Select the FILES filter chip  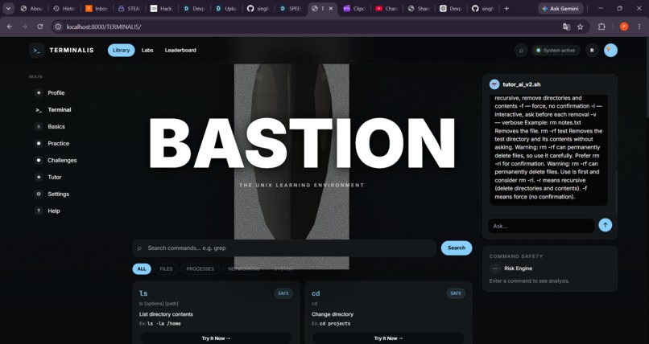(x=166, y=268)
